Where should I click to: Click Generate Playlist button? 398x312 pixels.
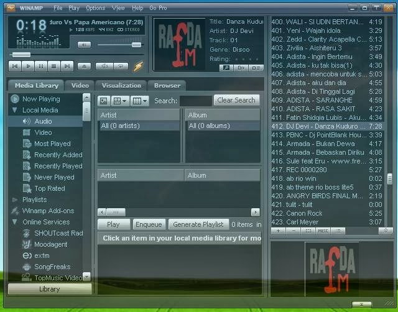(198, 224)
